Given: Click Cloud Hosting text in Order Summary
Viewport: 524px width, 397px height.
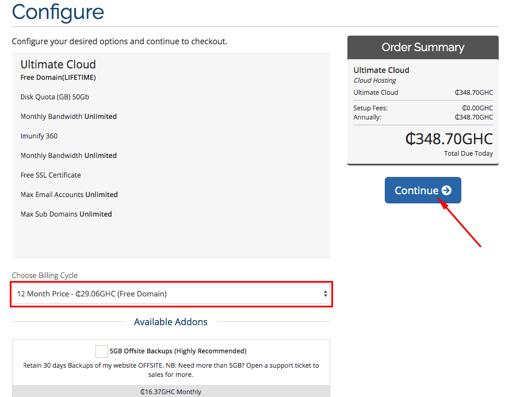Looking at the screenshot, I should click(374, 80).
